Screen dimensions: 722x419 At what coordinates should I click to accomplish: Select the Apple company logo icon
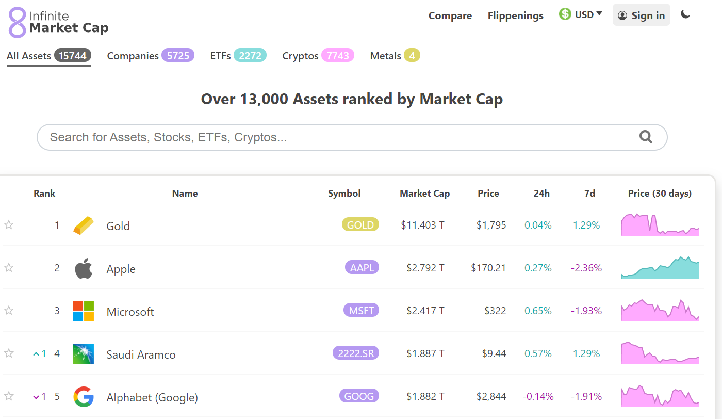[x=83, y=268]
